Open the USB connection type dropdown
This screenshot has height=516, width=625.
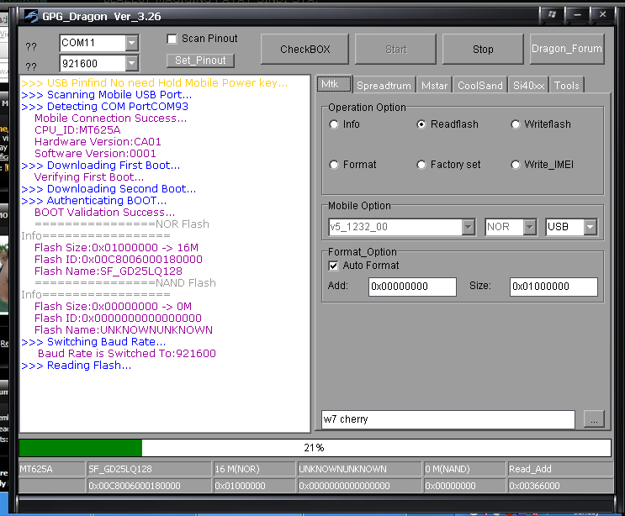click(x=591, y=227)
